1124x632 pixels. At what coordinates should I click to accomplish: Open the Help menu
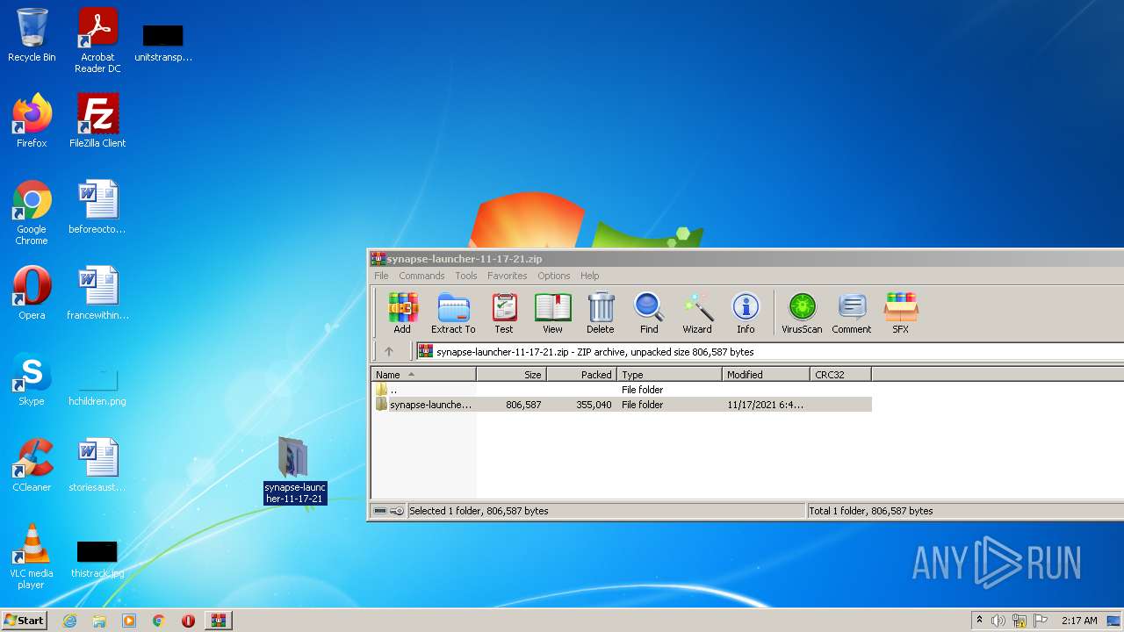point(590,276)
